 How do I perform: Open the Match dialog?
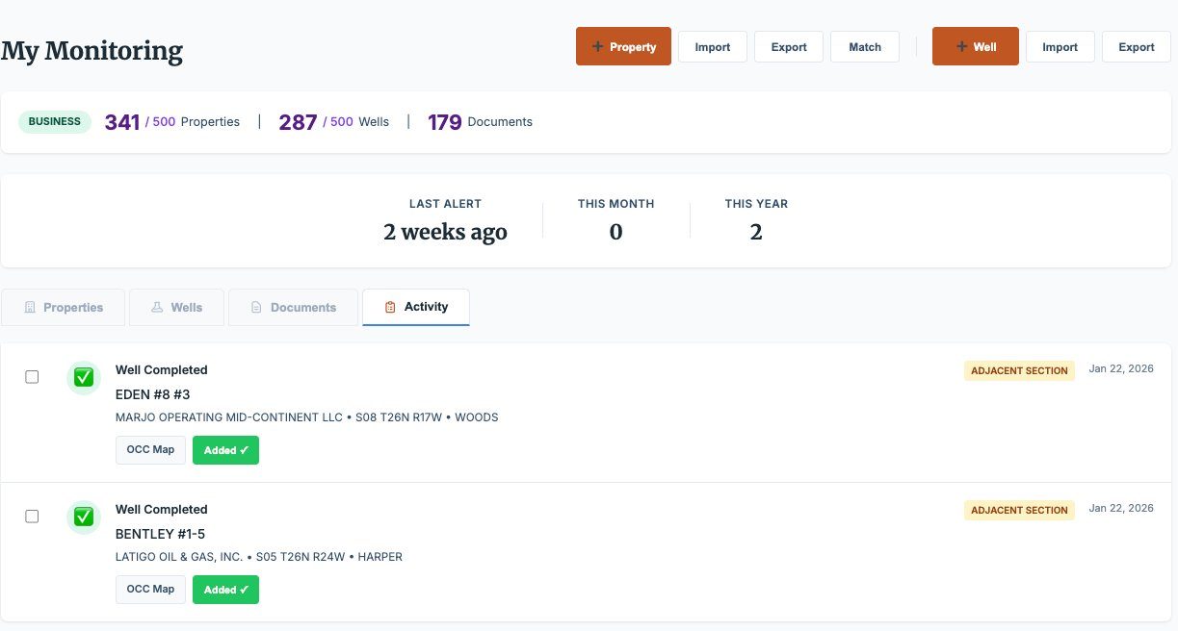pos(864,46)
